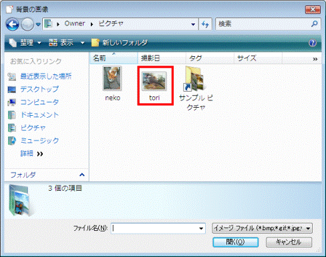The width and height of the screenshot is (326, 257).
Task: Close the 背景の画像 dialog
Action: tap(313, 9)
